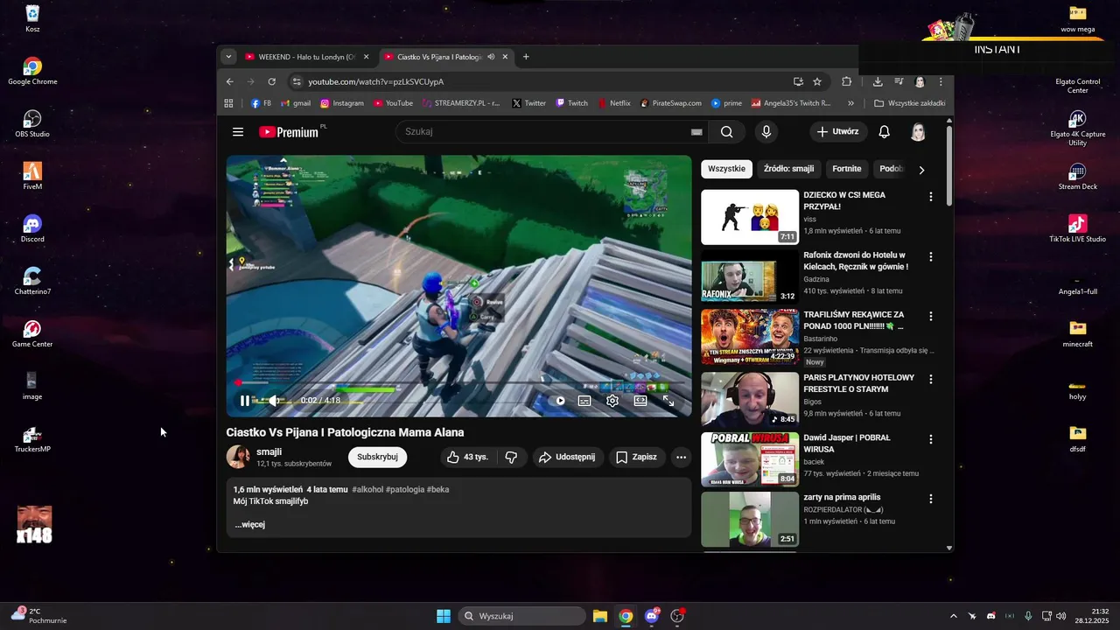Select the Źródło: smajli chip
The height and width of the screenshot is (630, 1120).
click(x=788, y=169)
